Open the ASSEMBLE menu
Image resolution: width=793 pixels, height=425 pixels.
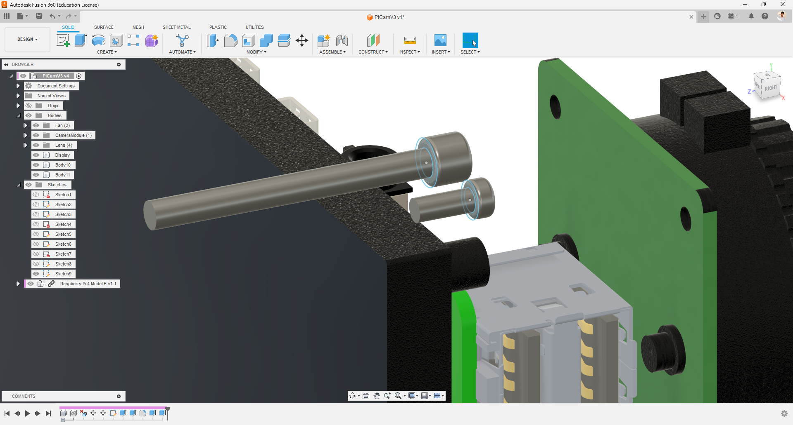(x=332, y=52)
